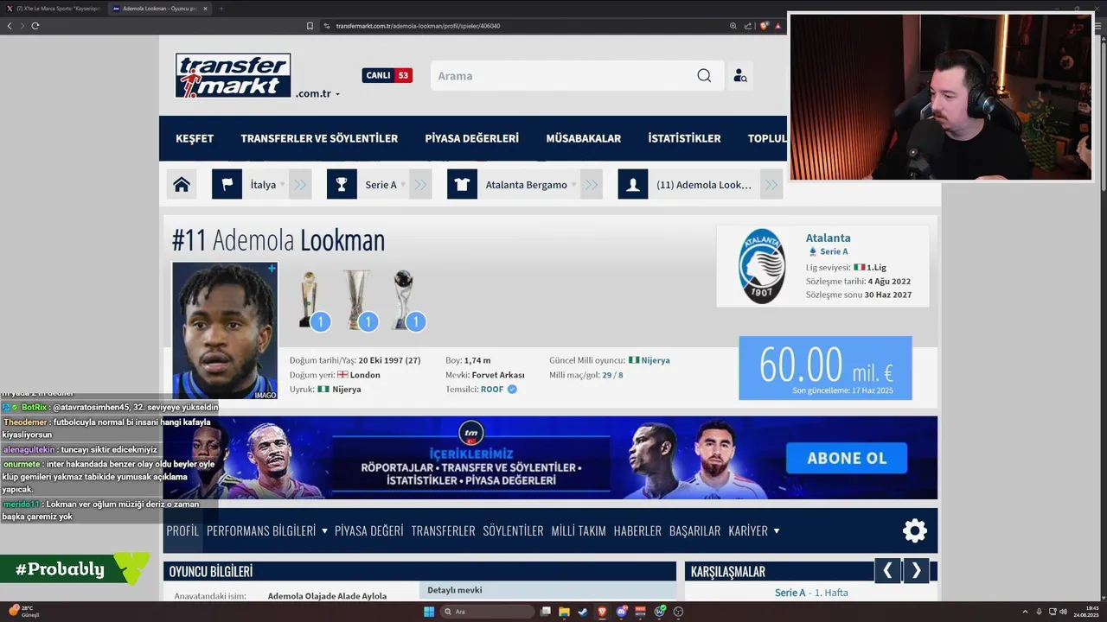
Task: Click the plus icon on player photo
Action: [272, 269]
